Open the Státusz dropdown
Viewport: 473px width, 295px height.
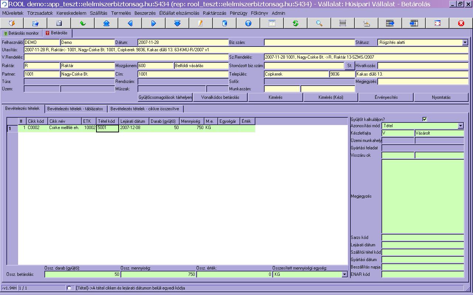tap(465, 42)
